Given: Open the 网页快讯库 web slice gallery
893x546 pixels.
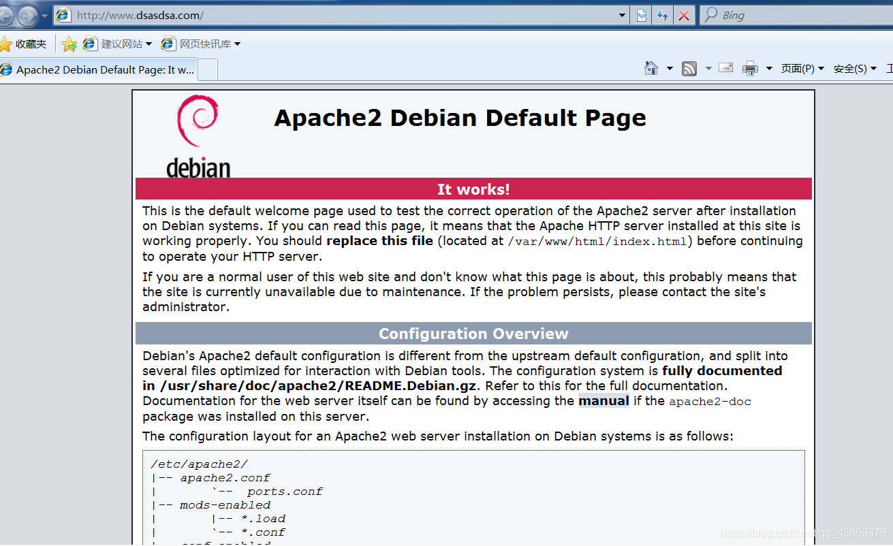Looking at the screenshot, I should click(201, 44).
